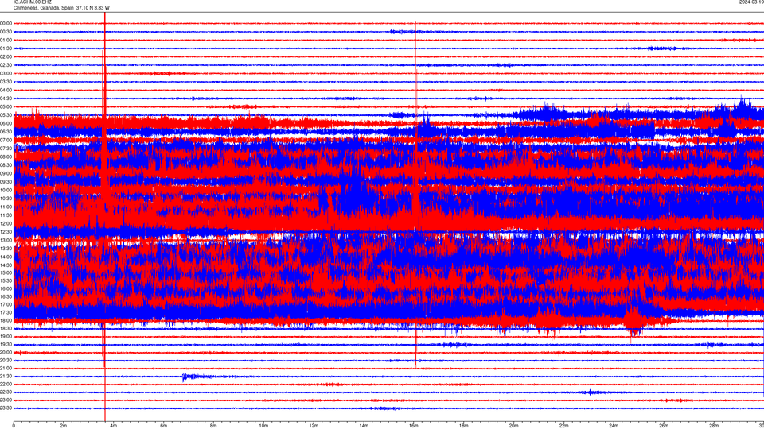
Task: Click the "02:00" time row label
Action: [x=6, y=57]
